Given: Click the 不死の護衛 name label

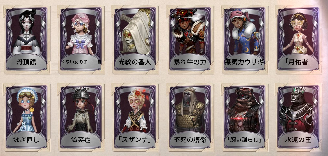Looking at the screenshot, I should click(x=190, y=140).
